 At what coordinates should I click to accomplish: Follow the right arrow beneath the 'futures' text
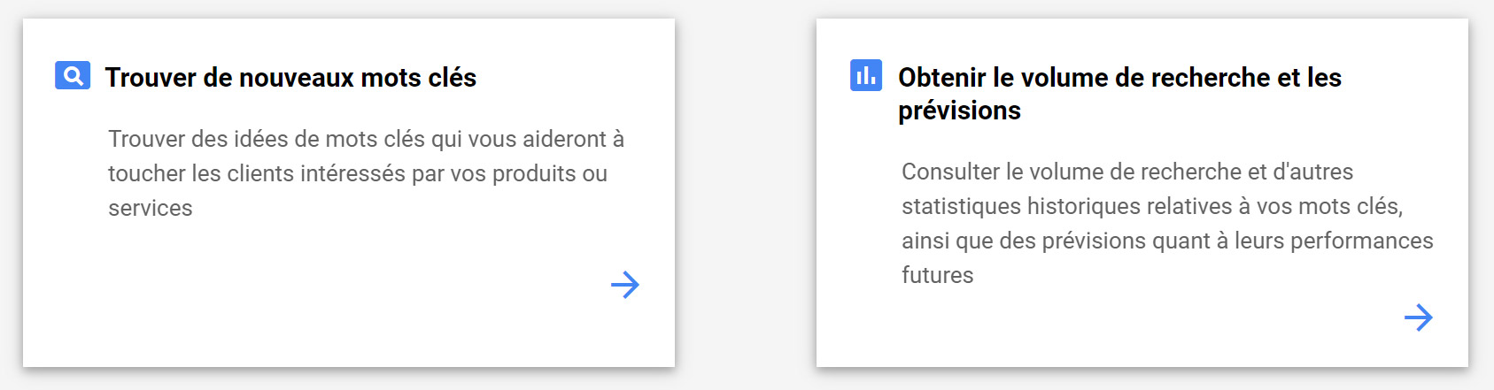pyautogui.click(x=1419, y=317)
